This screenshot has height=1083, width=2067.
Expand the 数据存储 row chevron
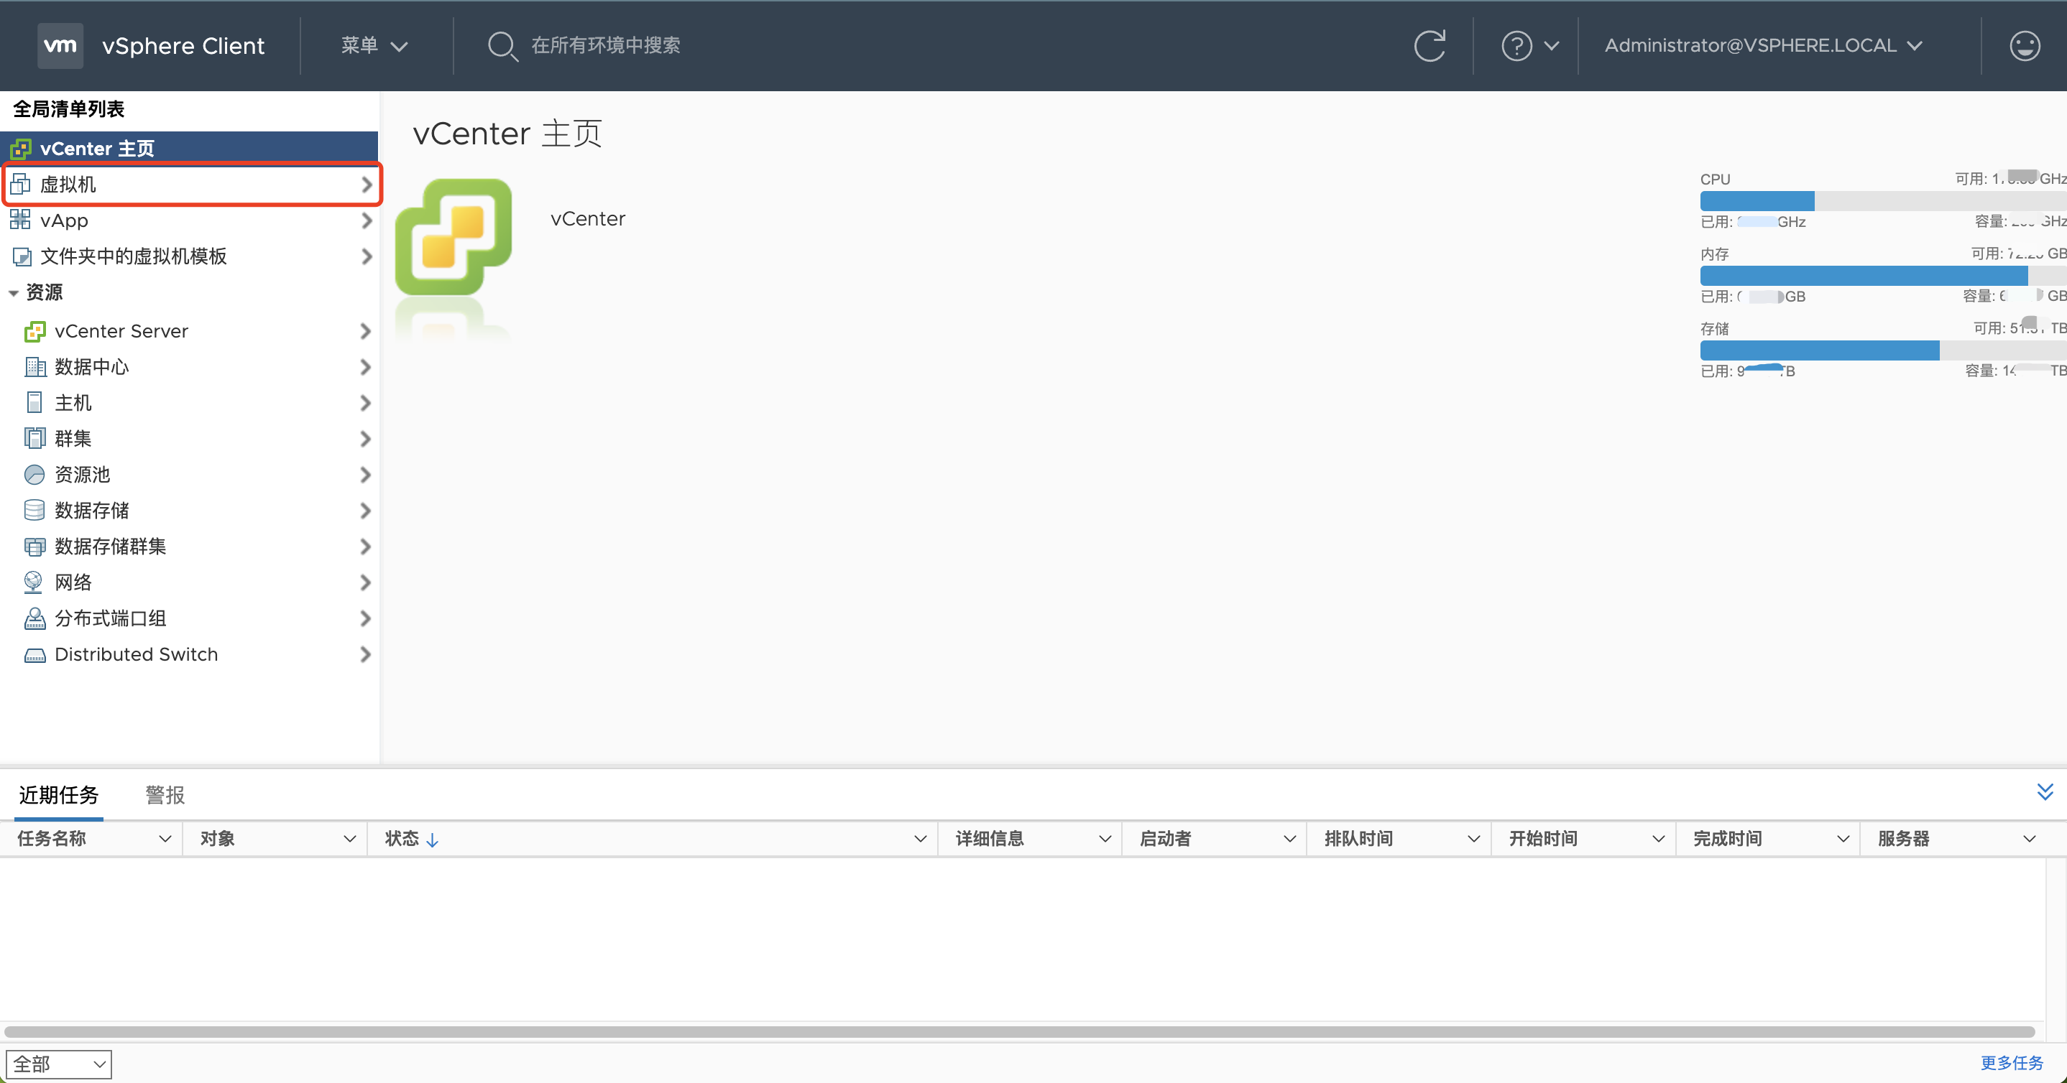tap(365, 511)
